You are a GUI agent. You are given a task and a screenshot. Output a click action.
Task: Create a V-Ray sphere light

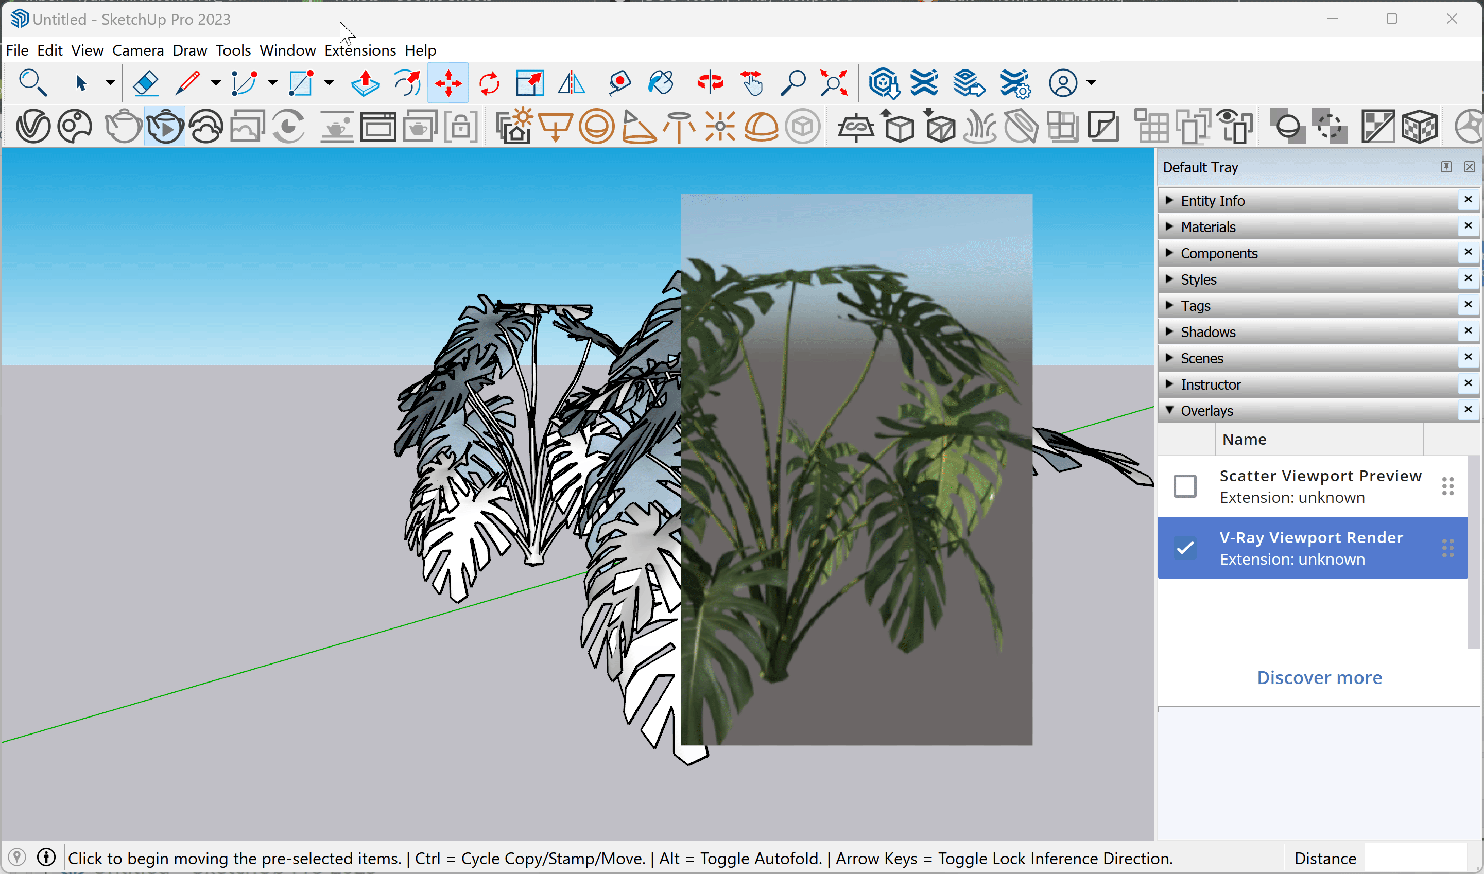click(x=597, y=126)
